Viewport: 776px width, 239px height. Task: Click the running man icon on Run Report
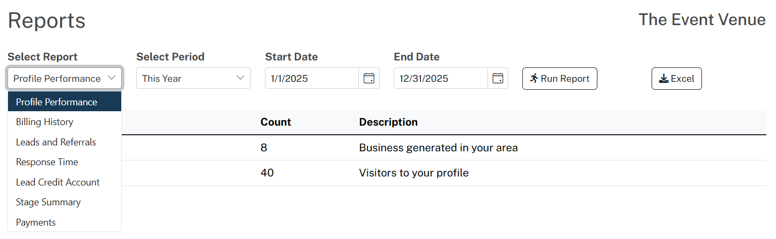[x=534, y=79]
